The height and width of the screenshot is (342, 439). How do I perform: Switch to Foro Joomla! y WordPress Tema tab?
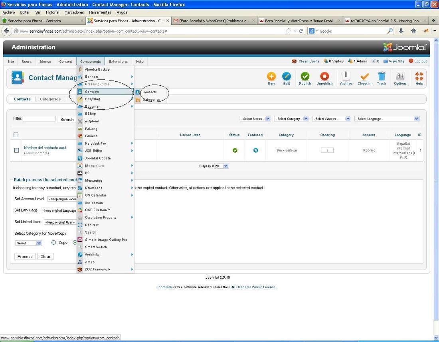[x=300, y=21]
